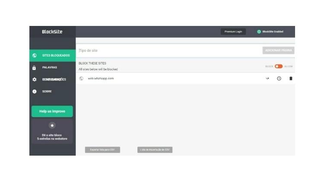Click the Block These Sites heading
Image resolution: width=324 pixels, height=182 pixels.
point(92,63)
